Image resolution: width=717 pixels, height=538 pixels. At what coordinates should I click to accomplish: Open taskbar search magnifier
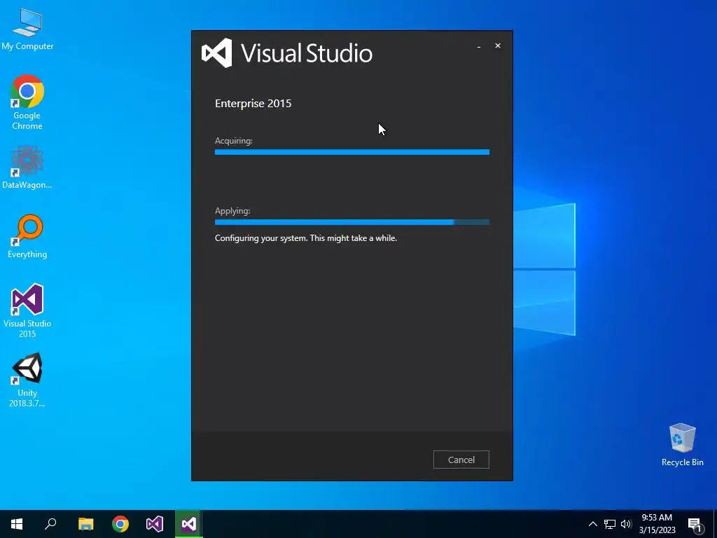coord(50,524)
